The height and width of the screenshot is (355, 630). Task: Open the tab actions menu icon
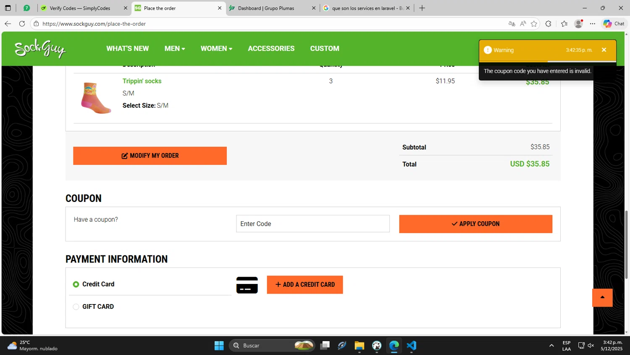point(8,8)
